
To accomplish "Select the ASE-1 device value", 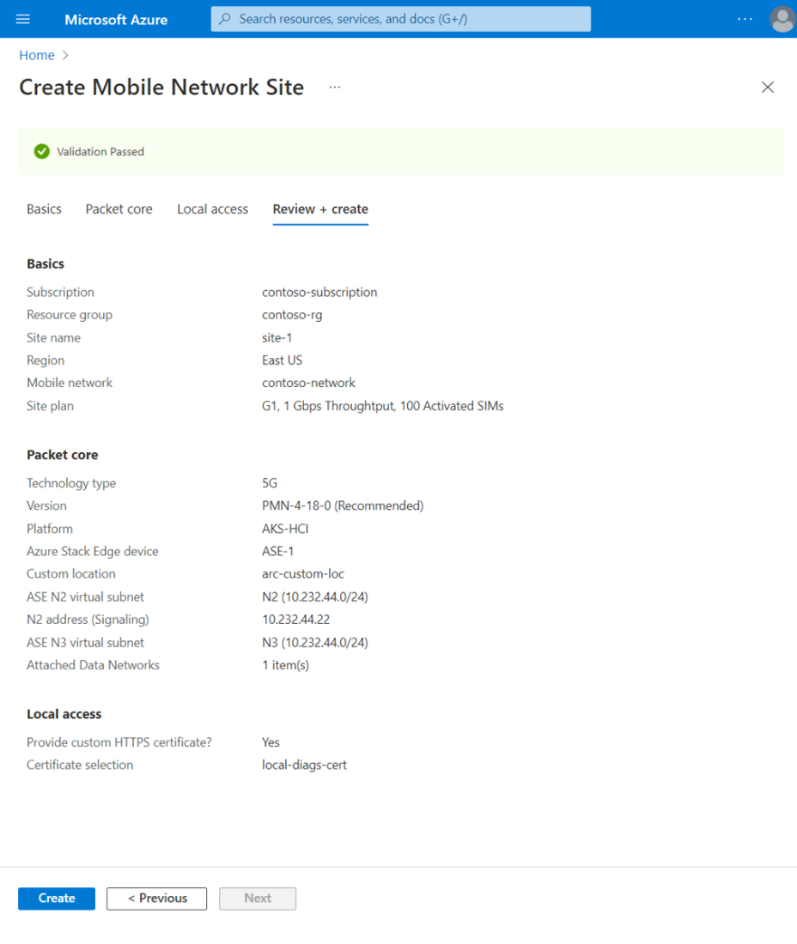I will coord(277,552).
